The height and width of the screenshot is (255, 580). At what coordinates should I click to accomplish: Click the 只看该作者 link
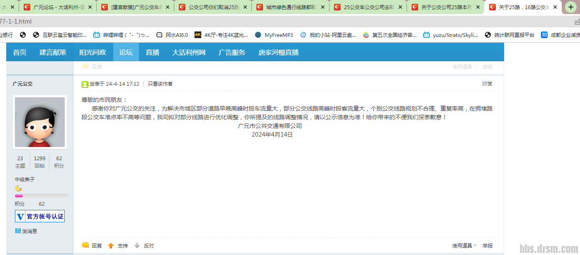pos(160,84)
